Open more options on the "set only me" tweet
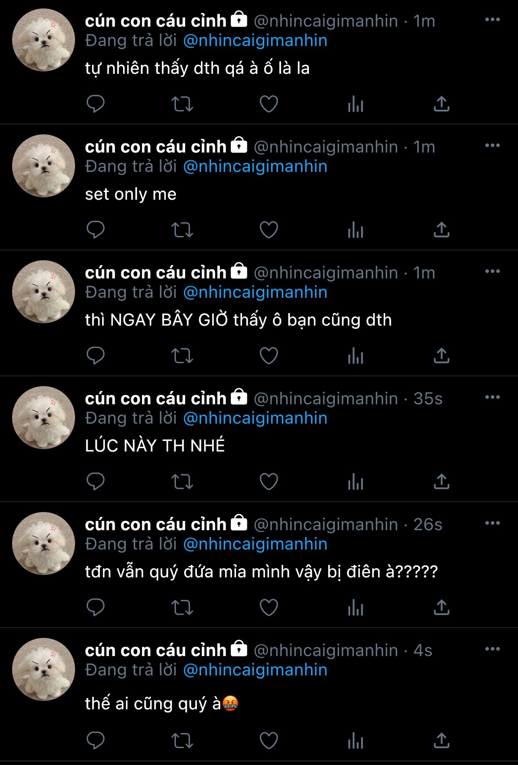518x765 pixels. 492,145
